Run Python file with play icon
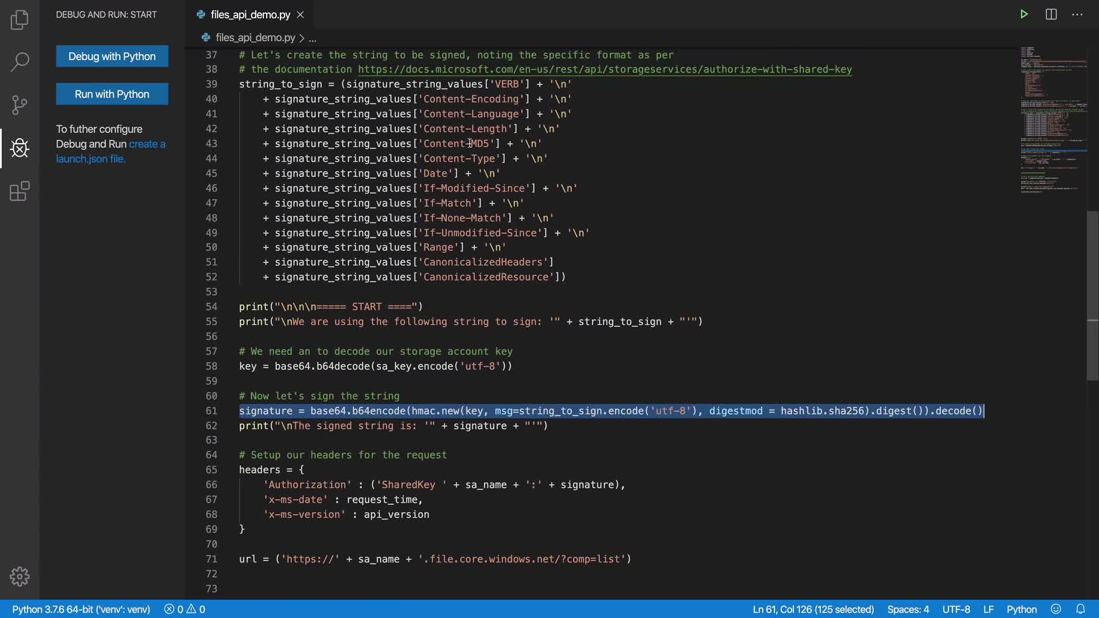Screen dimensions: 1099x618 click(1024, 14)
